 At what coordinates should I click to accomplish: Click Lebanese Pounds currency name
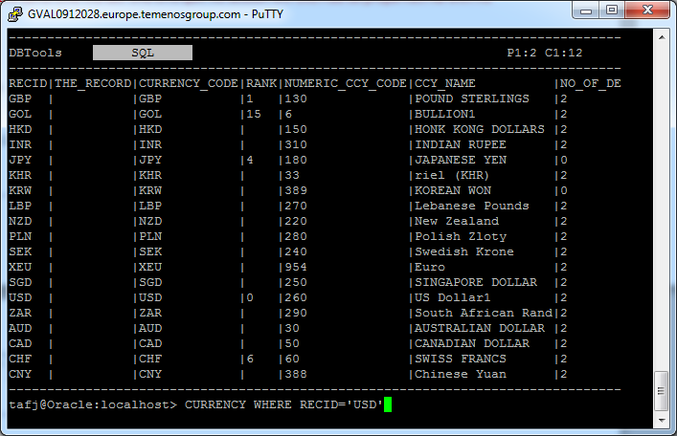click(471, 206)
